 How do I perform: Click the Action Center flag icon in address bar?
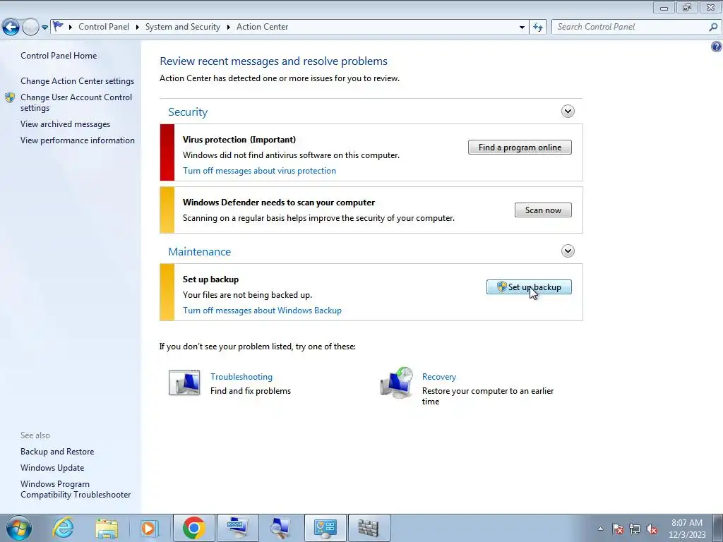pos(58,26)
